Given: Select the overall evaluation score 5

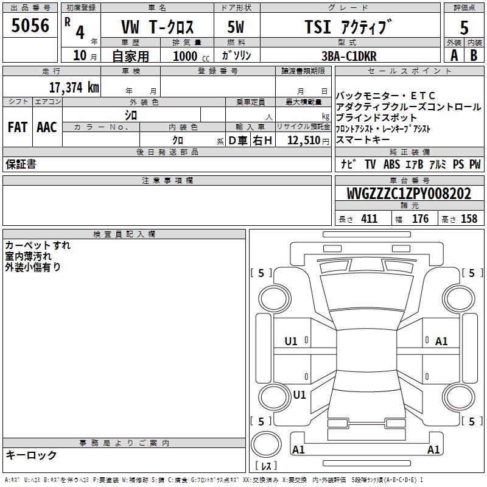Looking at the screenshot, I should [x=464, y=27].
